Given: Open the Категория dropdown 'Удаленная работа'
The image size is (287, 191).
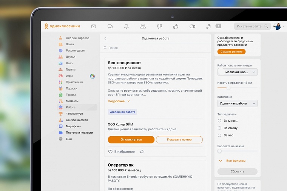Looking at the screenshot, I should click(237, 103).
